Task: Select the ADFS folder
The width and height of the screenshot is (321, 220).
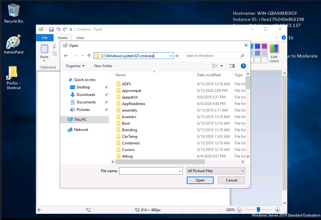Action: click(126, 84)
